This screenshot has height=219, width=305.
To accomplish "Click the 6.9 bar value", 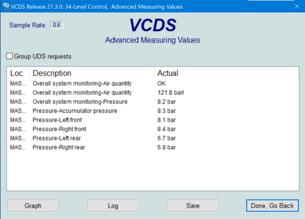I will click(x=166, y=147).
